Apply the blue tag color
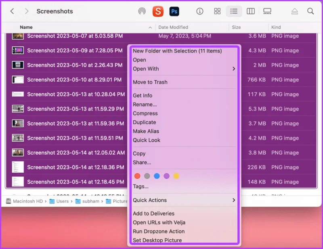 (157, 176)
